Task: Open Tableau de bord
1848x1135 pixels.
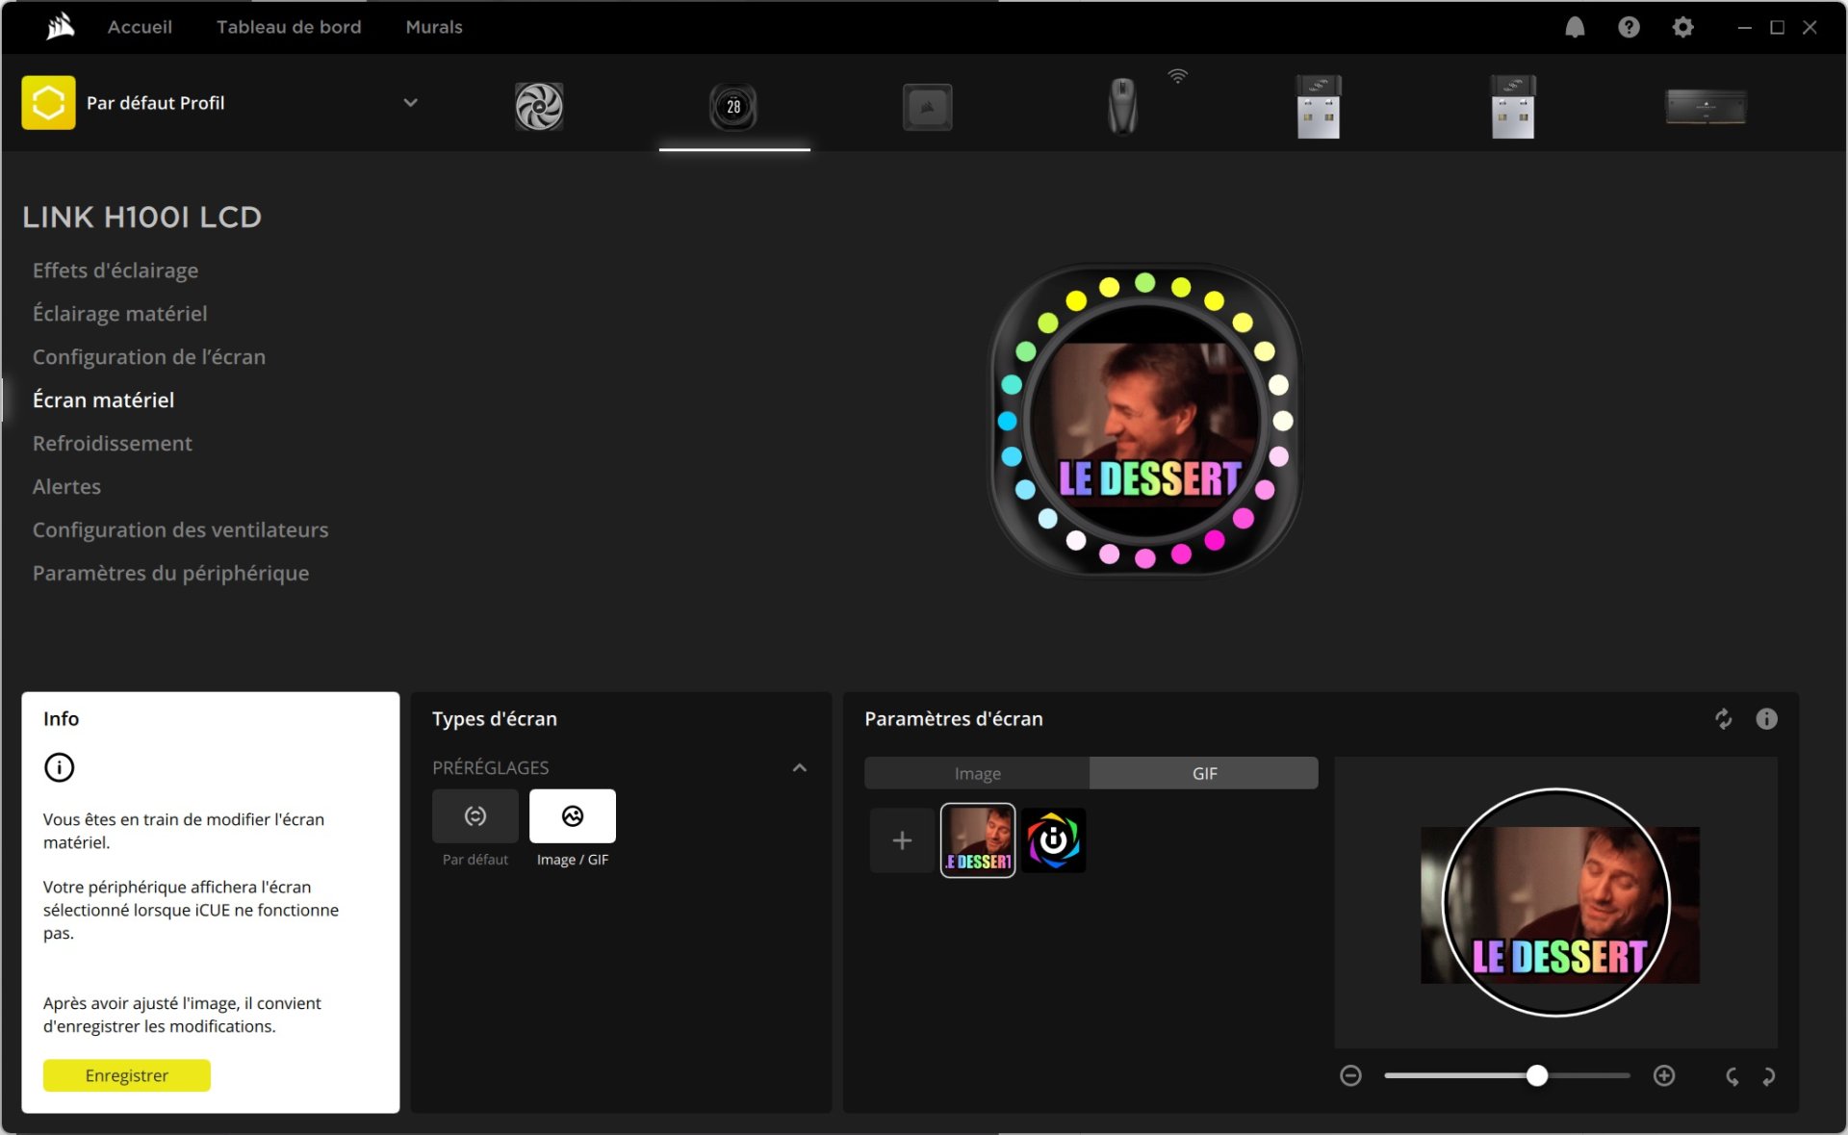Action: point(289,27)
